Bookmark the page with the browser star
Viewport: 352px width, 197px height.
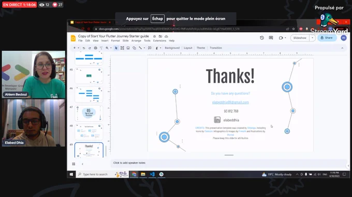coord(294,29)
